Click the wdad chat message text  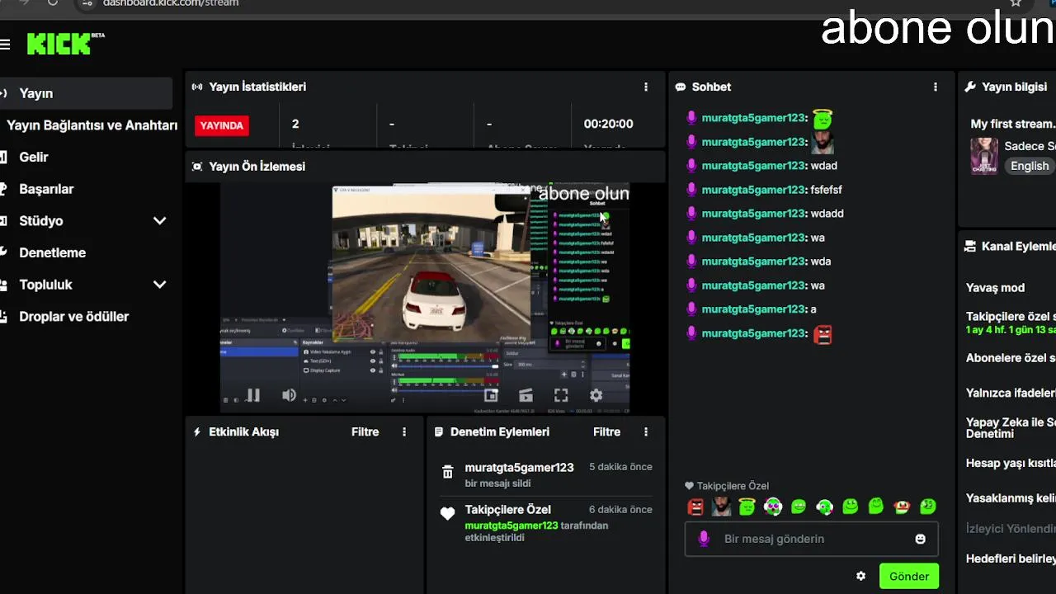tap(824, 166)
